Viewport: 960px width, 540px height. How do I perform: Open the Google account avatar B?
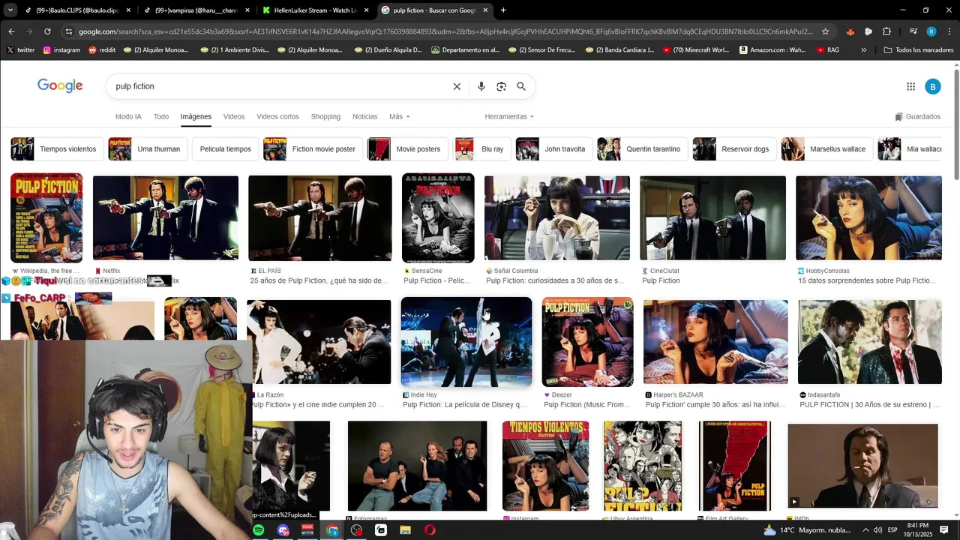click(932, 86)
